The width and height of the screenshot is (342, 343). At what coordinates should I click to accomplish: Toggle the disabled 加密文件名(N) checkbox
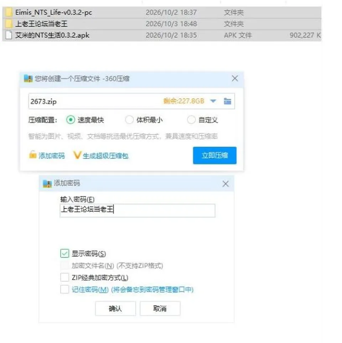point(64,265)
